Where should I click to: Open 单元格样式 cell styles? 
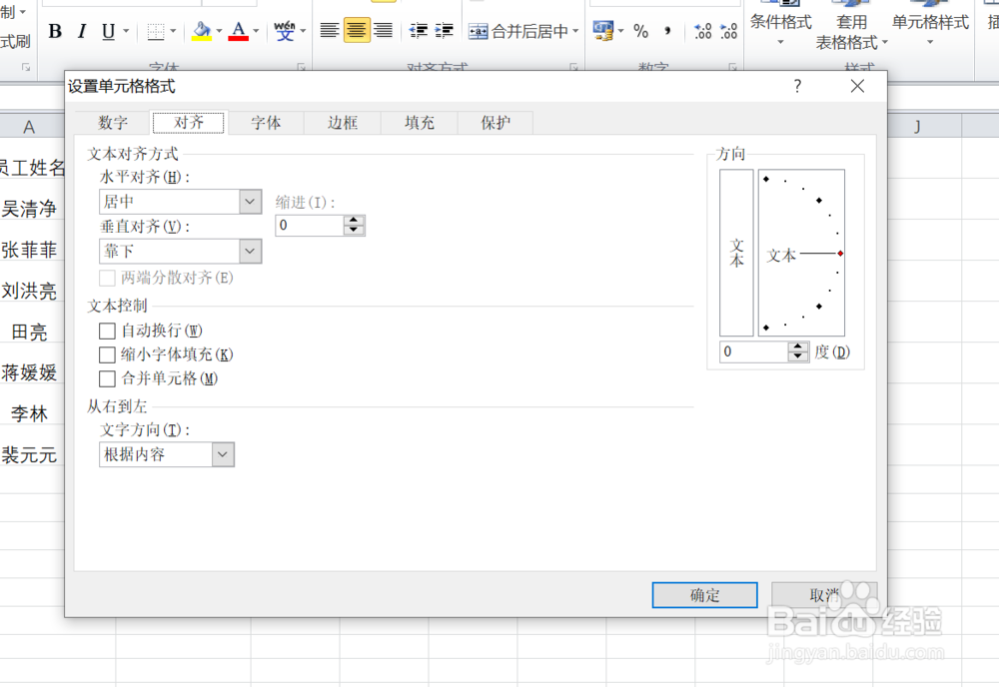(x=930, y=26)
